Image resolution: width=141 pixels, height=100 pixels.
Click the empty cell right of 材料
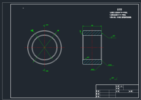(124, 91)
